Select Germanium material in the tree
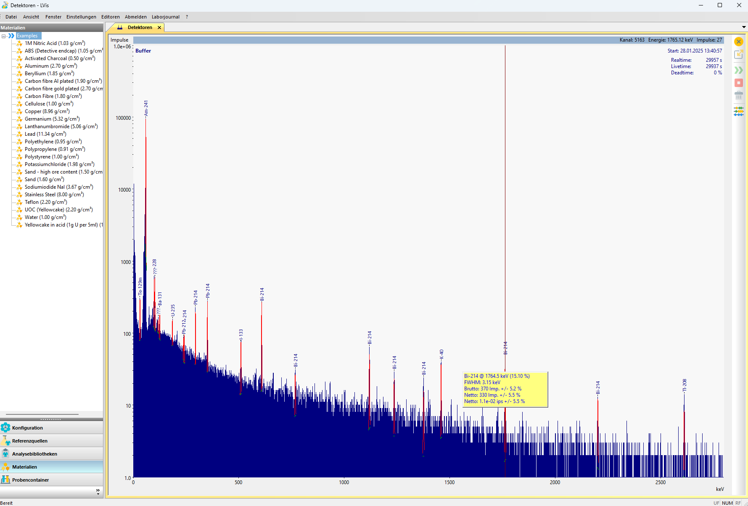 pos(52,119)
